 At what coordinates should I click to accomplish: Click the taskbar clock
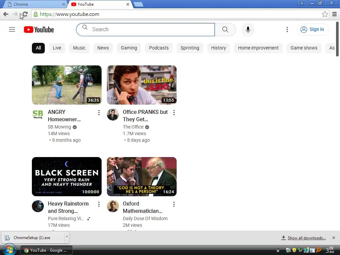coord(330,250)
